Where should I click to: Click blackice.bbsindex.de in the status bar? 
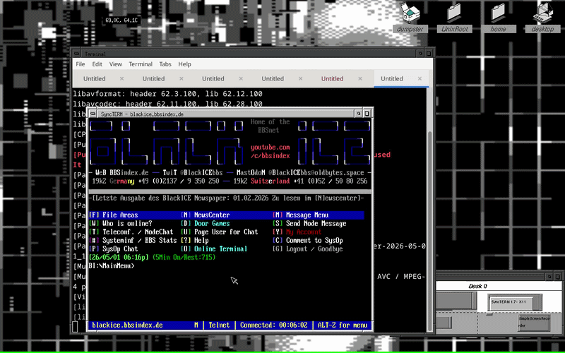point(128,325)
